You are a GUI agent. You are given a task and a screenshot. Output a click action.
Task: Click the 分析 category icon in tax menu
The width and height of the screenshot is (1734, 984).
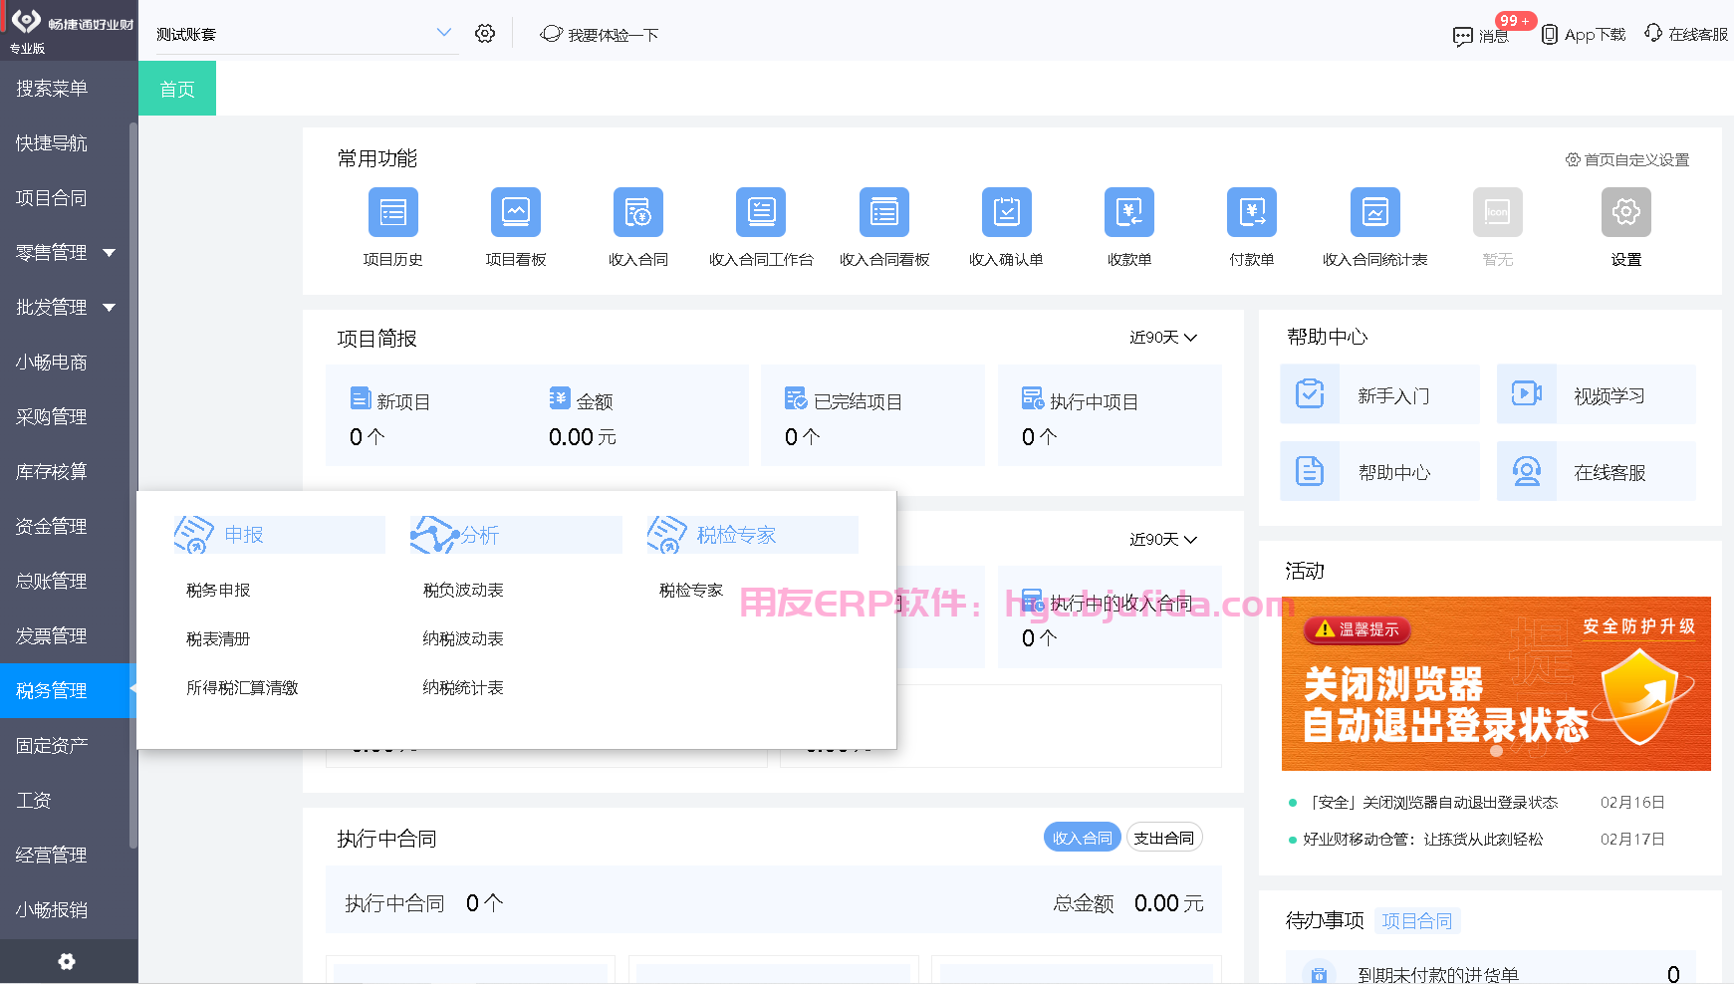pyautogui.click(x=434, y=535)
